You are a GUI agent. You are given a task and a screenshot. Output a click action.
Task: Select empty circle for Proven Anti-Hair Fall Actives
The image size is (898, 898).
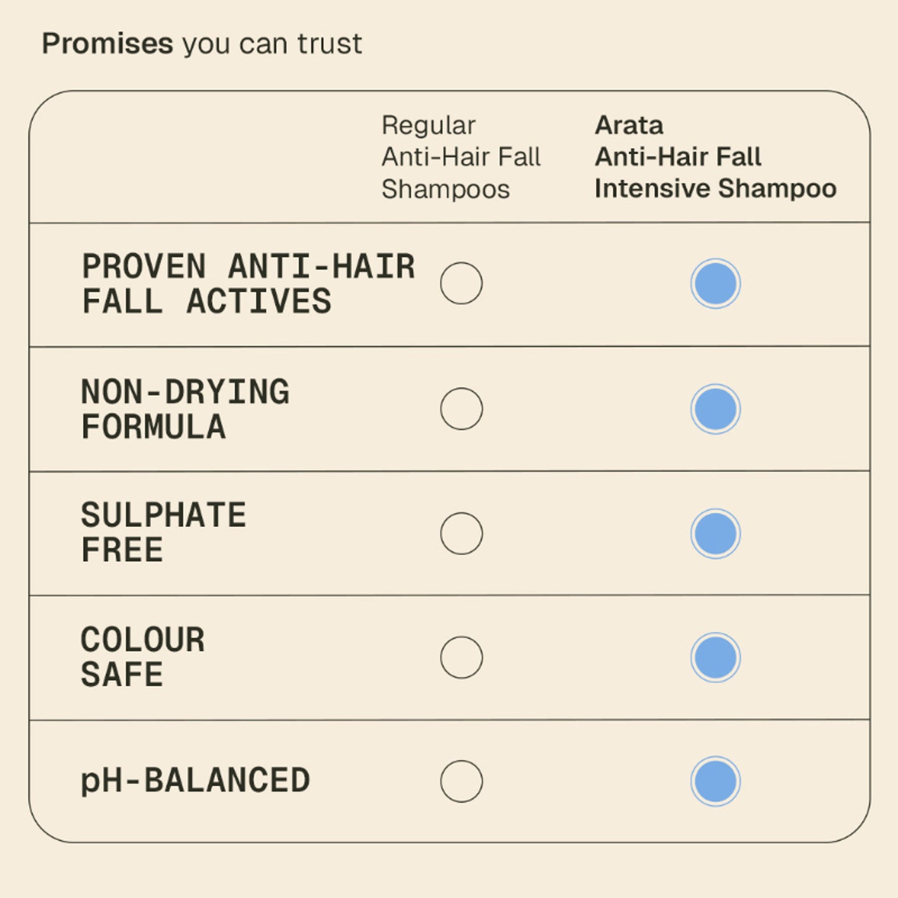tap(461, 283)
